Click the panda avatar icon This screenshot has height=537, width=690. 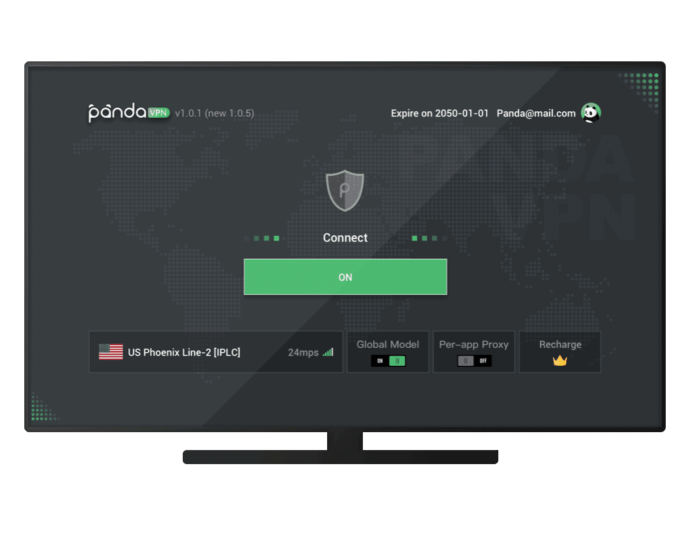(x=590, y=113)
